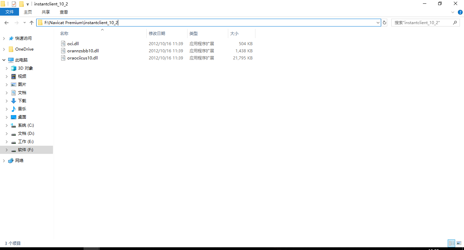
Task: Open 视频 folder in tree
Action: 22,76
